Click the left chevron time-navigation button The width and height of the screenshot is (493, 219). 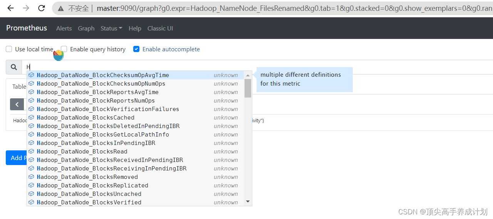click(x=17, y=104)
